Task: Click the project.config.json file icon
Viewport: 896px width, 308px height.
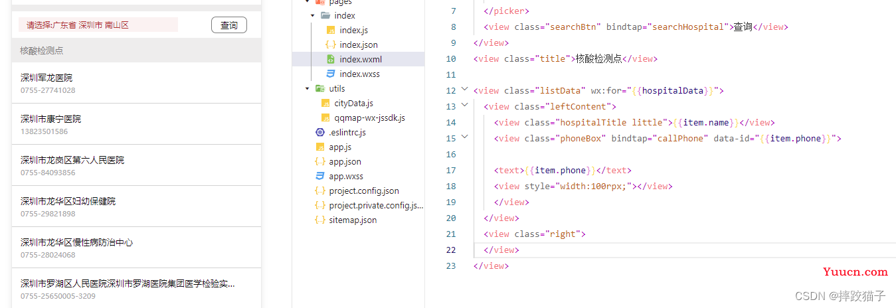Action: click(x=320, y=191)
